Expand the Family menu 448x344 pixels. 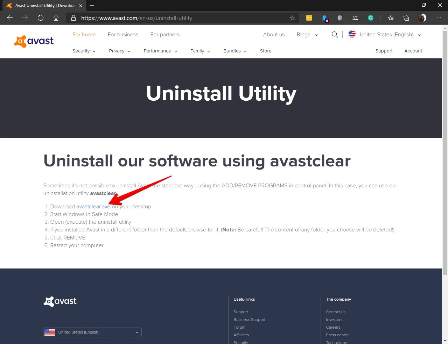coord(200,51)
